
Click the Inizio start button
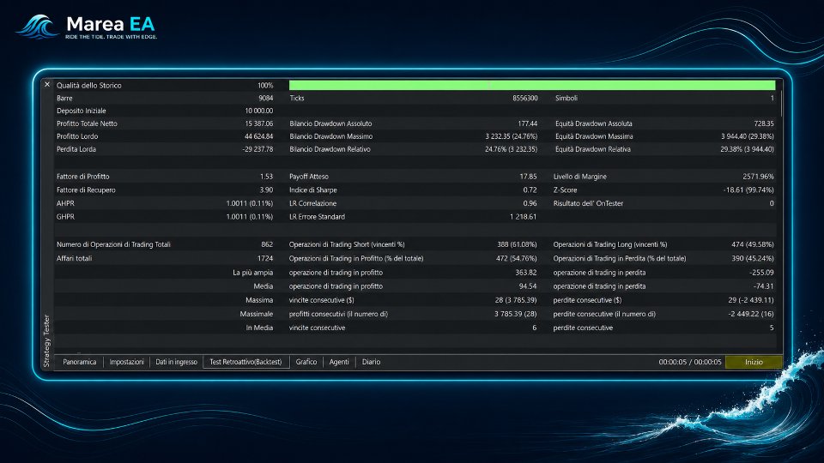tap(754, 362)
